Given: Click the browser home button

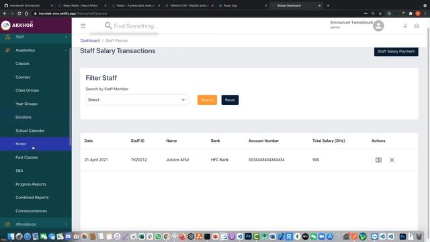Looking at the screenshot, I should coord(26,13).
